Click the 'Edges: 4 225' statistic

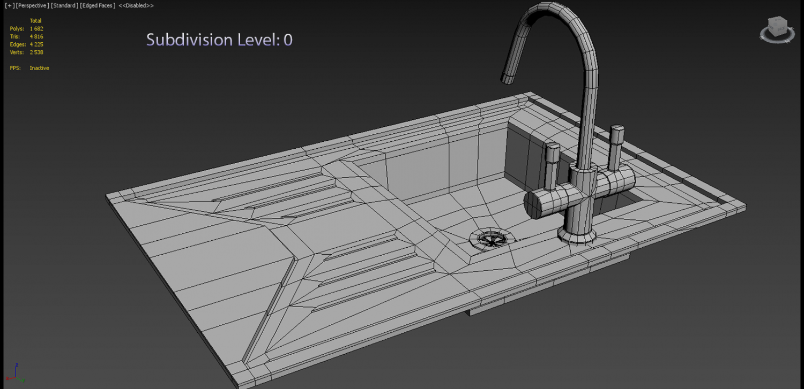click(26, 44)
